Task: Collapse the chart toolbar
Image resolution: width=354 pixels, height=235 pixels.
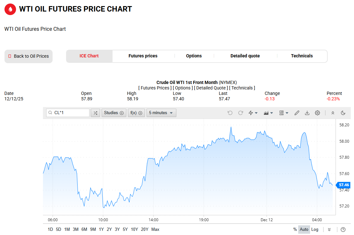Action: [x=333, y=113]
